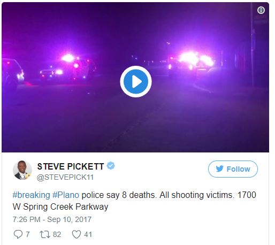Click the like count 41
This screenshot has height=245, width=275.
click(x=88, y=234)
